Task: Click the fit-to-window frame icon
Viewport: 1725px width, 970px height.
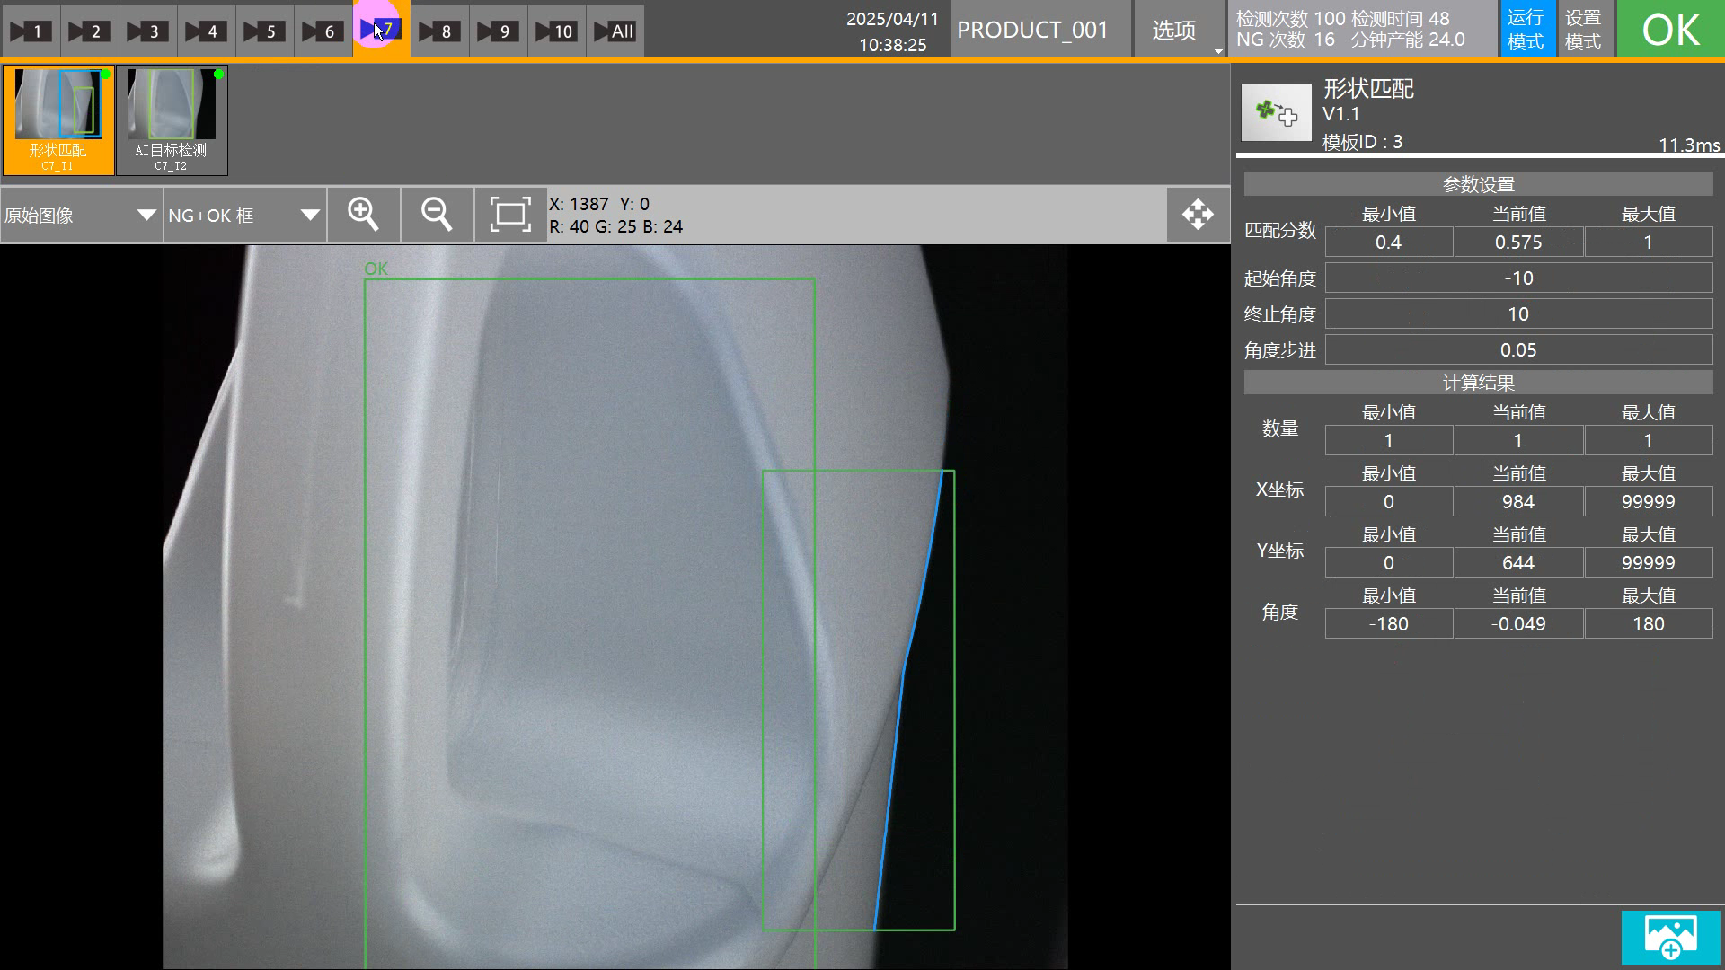Action: pos(510,215)
